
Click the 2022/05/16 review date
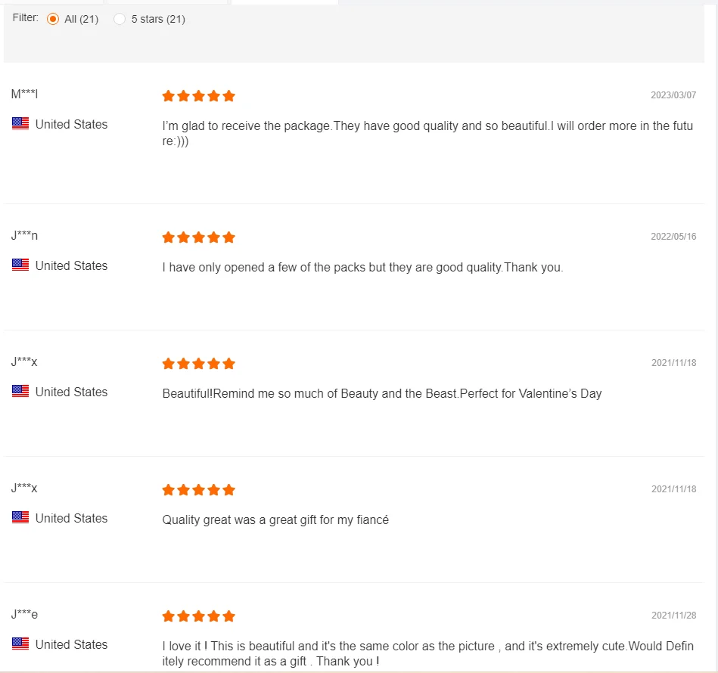pos(673,237)
